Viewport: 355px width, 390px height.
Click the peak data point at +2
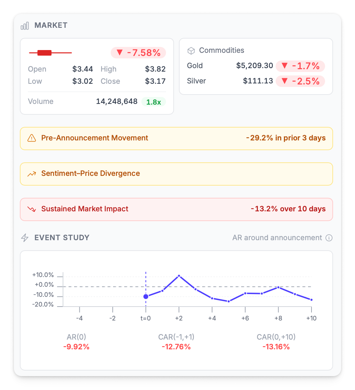pyautogui.click(x=179, y=276)
